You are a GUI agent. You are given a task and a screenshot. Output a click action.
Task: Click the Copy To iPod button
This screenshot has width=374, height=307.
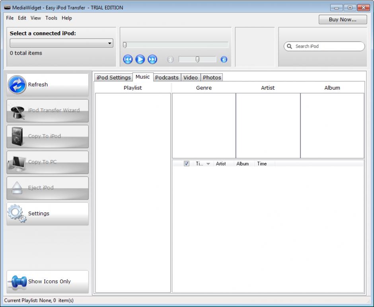click(x=47, y=136)
